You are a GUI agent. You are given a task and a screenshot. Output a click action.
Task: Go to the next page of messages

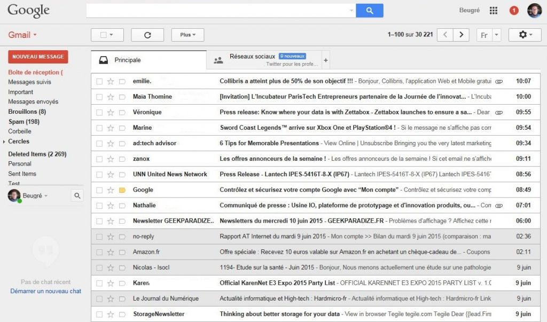(461, 35)
